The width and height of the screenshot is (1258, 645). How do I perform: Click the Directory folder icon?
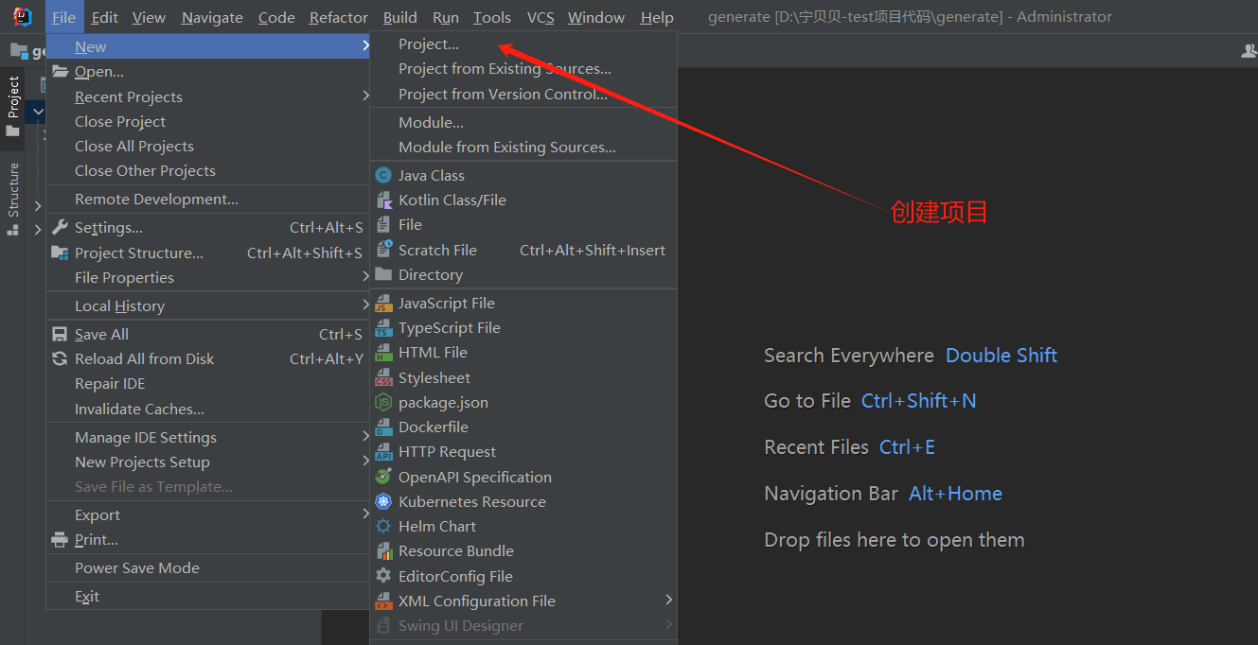click(x=383, y=274)
